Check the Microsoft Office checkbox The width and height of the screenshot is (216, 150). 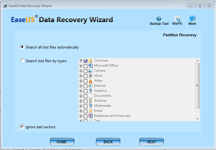click(x=85, y=66)
